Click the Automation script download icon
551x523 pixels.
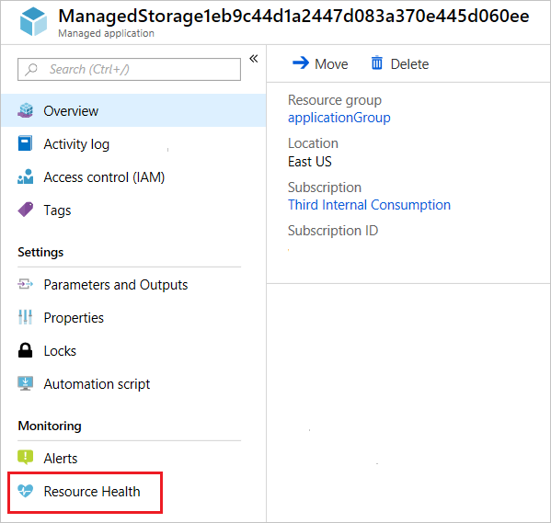pyautogui.click(x=26, y=383)
